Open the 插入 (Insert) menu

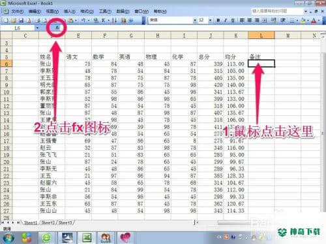[70, 11]
